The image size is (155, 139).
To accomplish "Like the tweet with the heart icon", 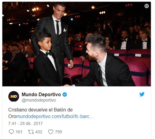I will coord(51,132).
